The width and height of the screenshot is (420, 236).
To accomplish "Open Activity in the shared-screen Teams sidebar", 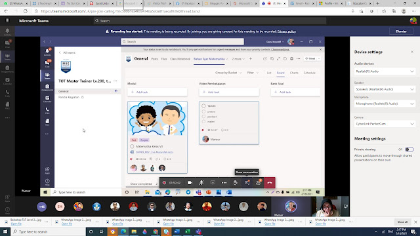I will point(47,52).
